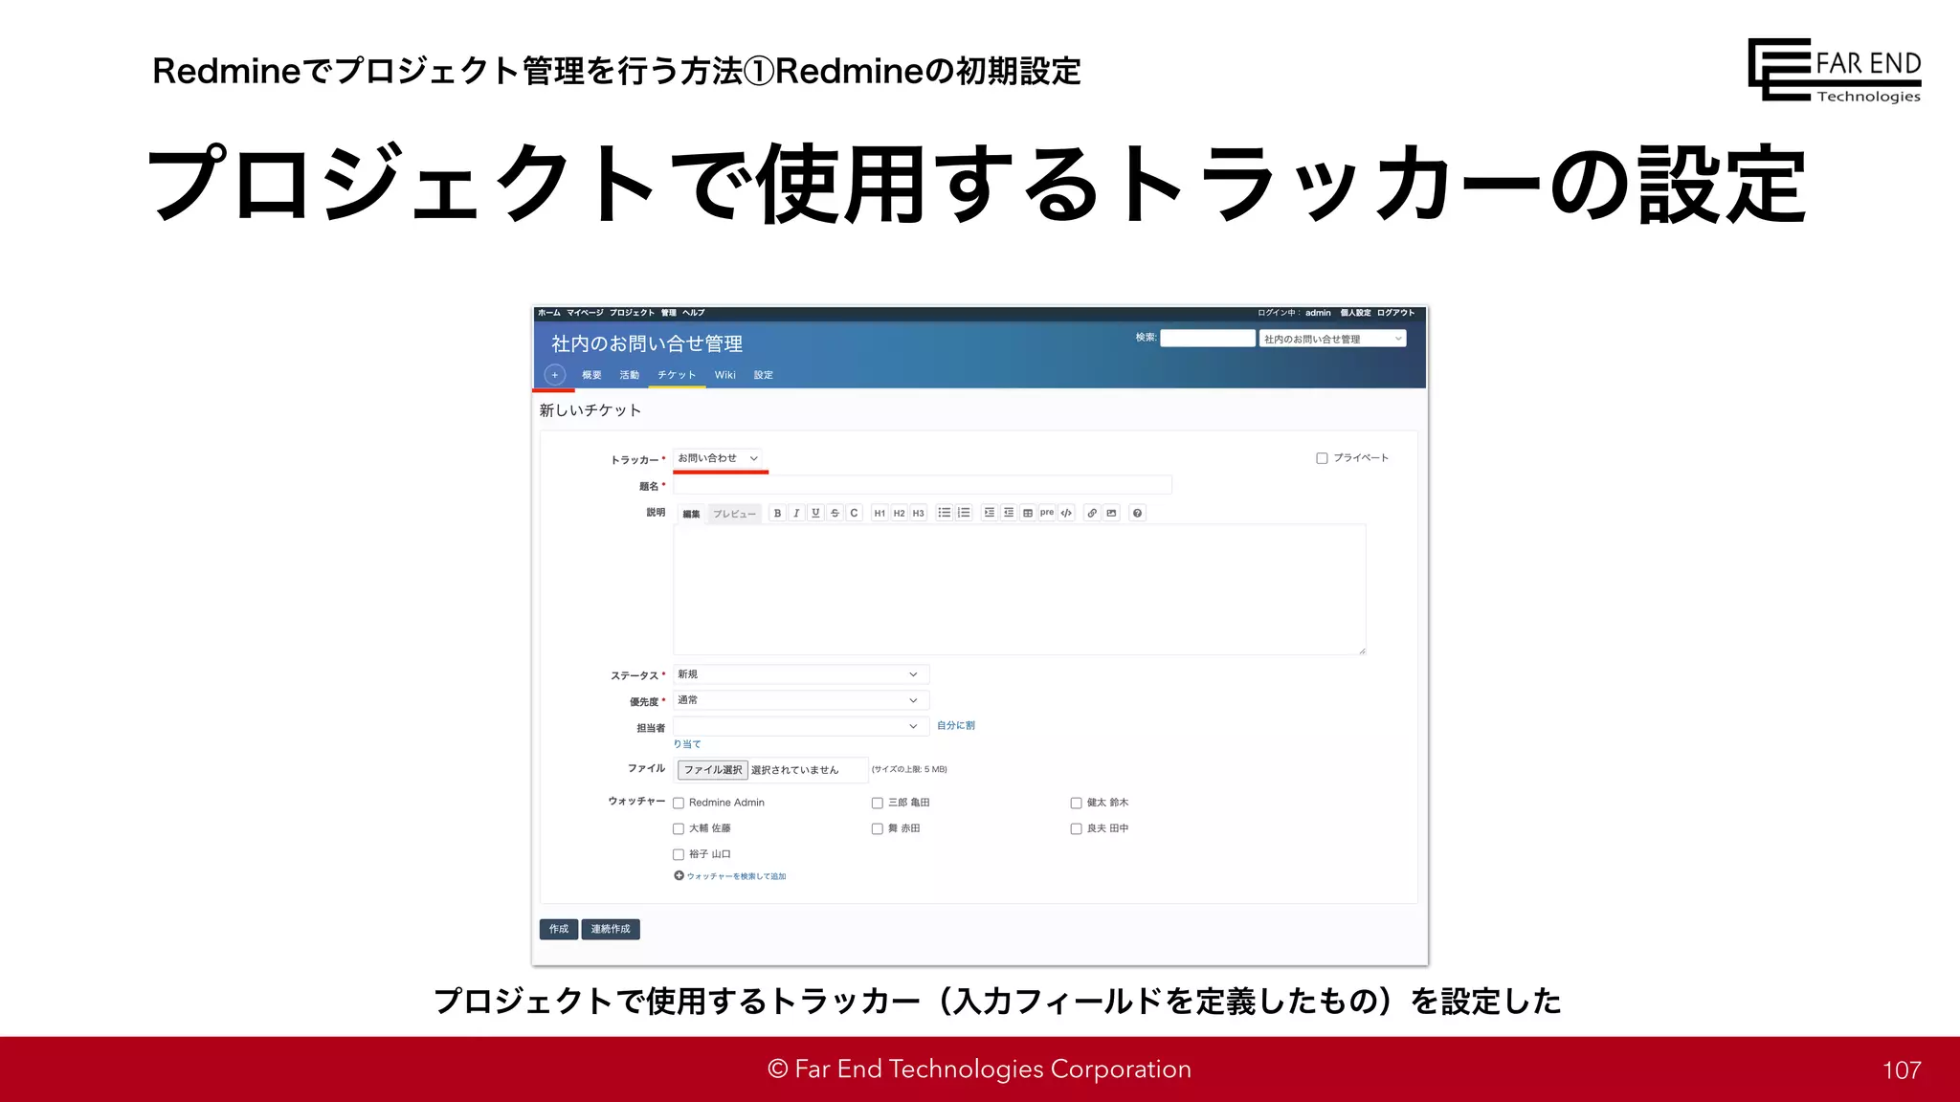The height and width of the screenshot is (1102, 1960).
Task: Switch to the Wiki tab
Action: (725, 375)
